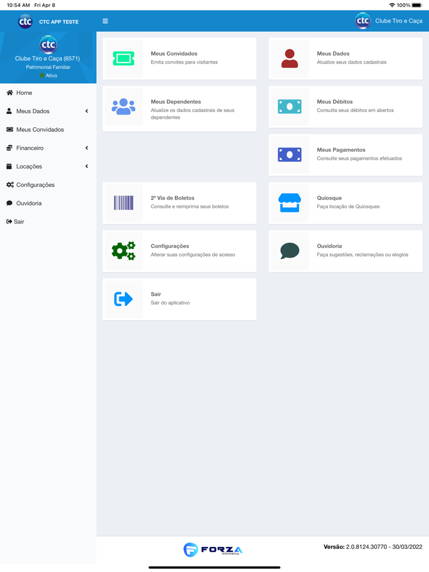Viewport: 429px width, 572px height.
Task: Click the blue Sair exit arrow icon
Action: [123, 299]
